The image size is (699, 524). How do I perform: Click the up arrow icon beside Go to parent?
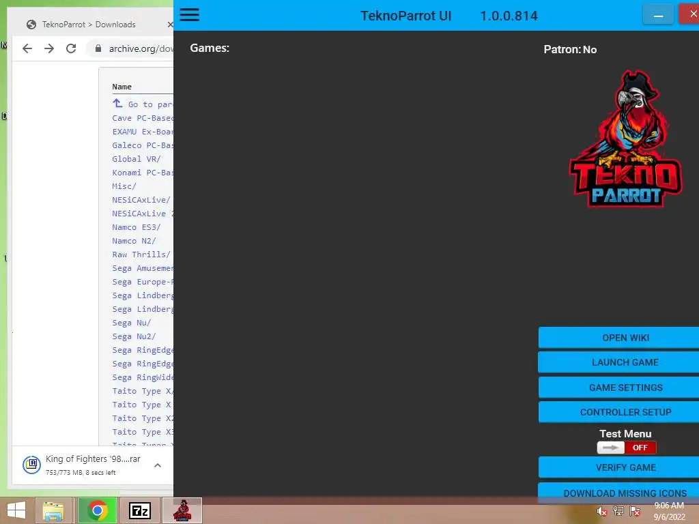click(x=117, y=104)
